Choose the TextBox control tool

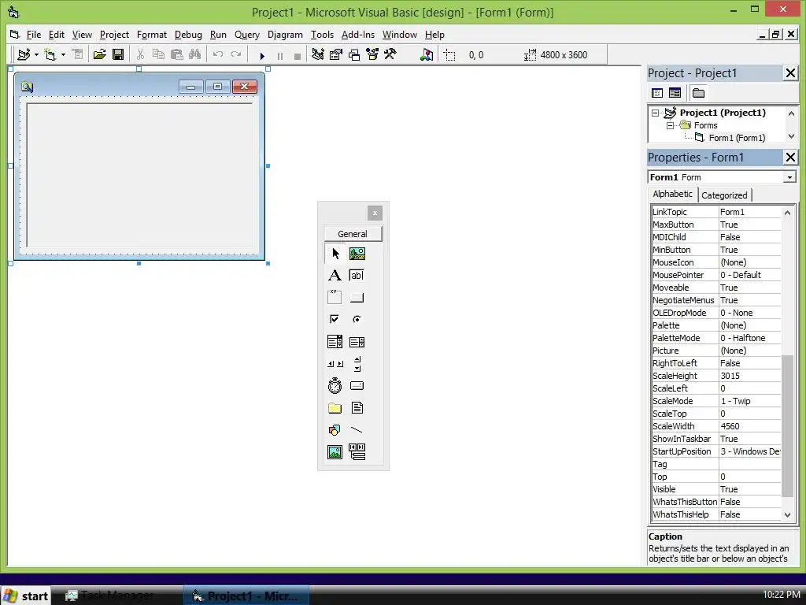click(x=357, y=275)
